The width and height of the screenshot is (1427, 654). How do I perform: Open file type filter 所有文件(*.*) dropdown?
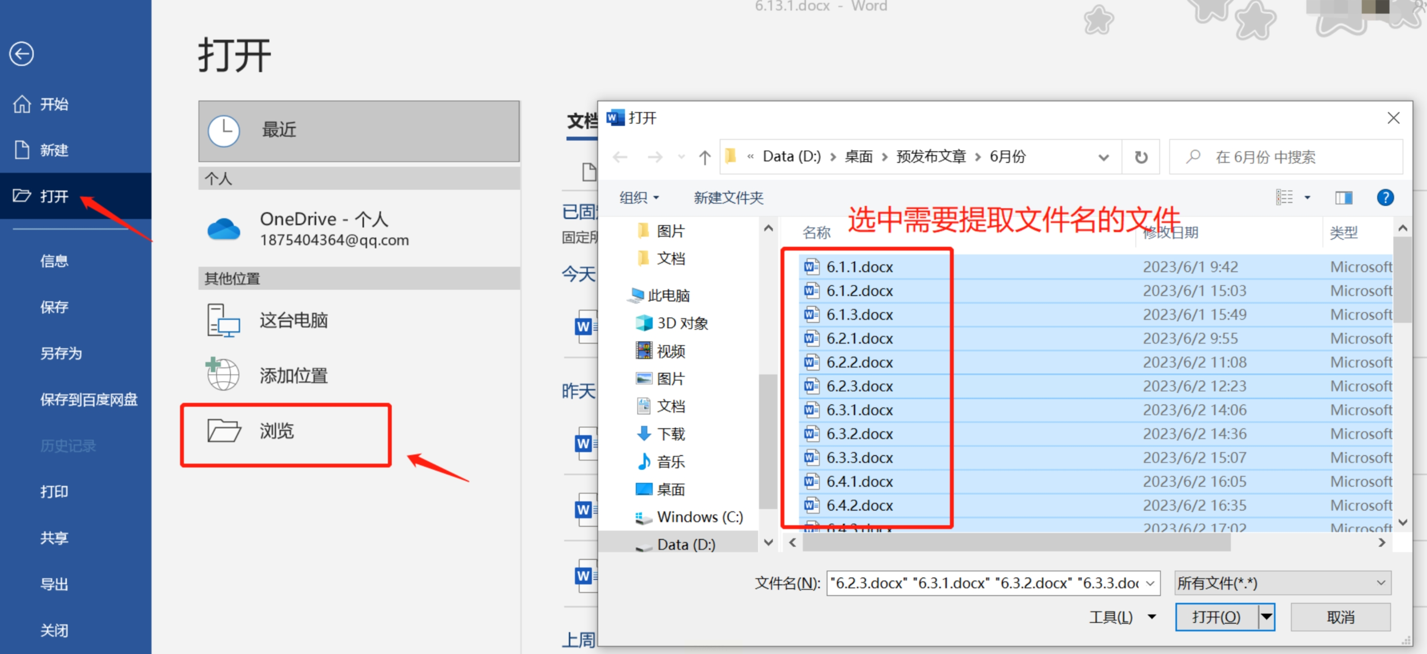click(x=1282, y=583)
